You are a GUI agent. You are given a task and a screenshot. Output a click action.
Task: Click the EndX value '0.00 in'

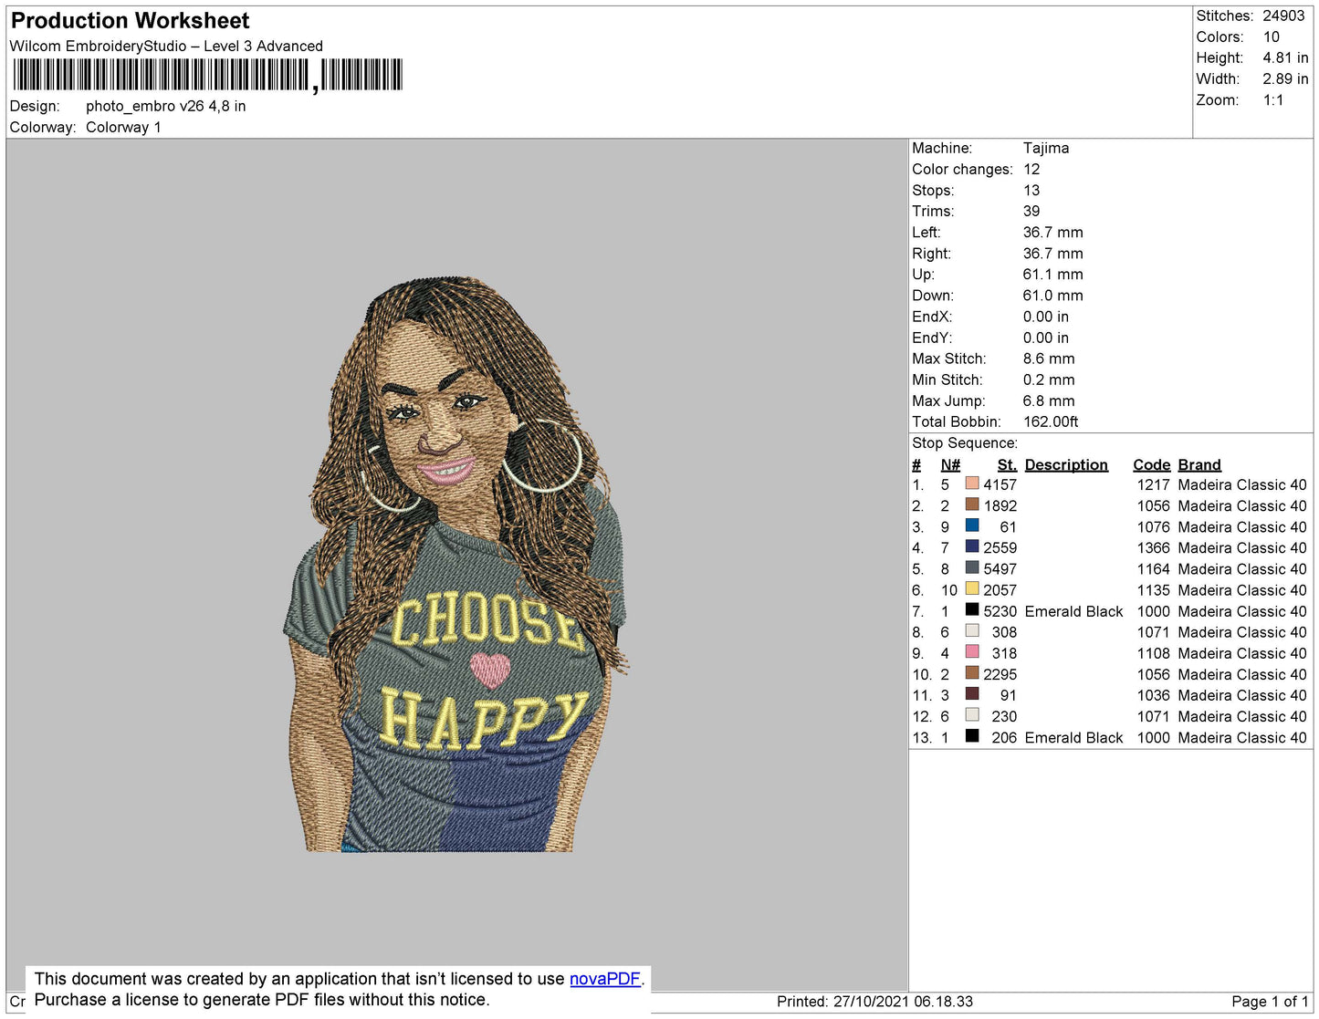click(1045, 316)
